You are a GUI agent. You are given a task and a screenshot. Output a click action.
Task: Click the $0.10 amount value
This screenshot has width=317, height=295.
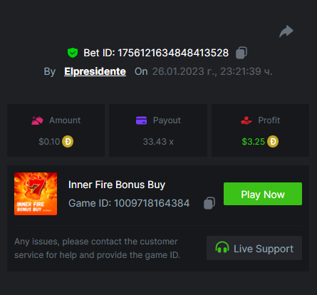[49, 142]
